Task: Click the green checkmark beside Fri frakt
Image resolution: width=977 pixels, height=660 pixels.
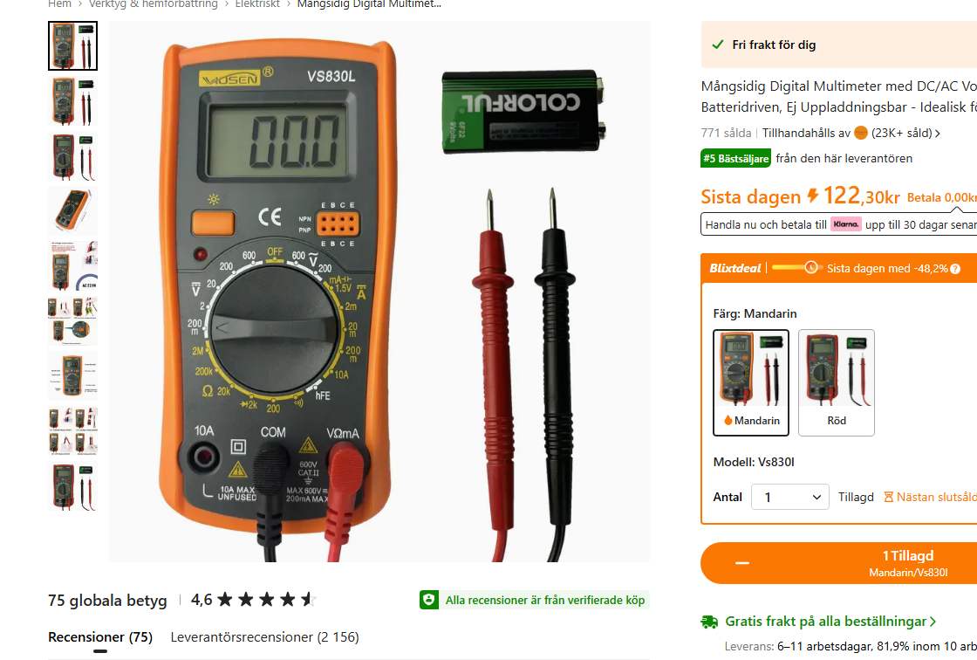Action: click(718, 45)
